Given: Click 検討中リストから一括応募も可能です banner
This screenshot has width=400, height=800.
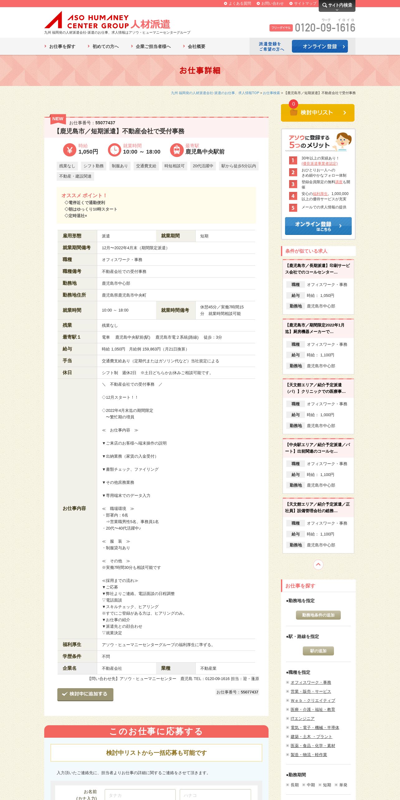Looking at the screenshot, I should pyautogui.click(x=156, y=753).
